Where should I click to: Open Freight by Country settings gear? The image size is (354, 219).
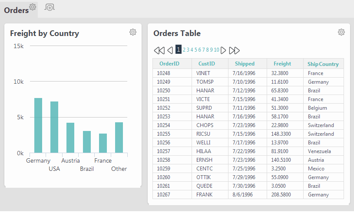133,32
